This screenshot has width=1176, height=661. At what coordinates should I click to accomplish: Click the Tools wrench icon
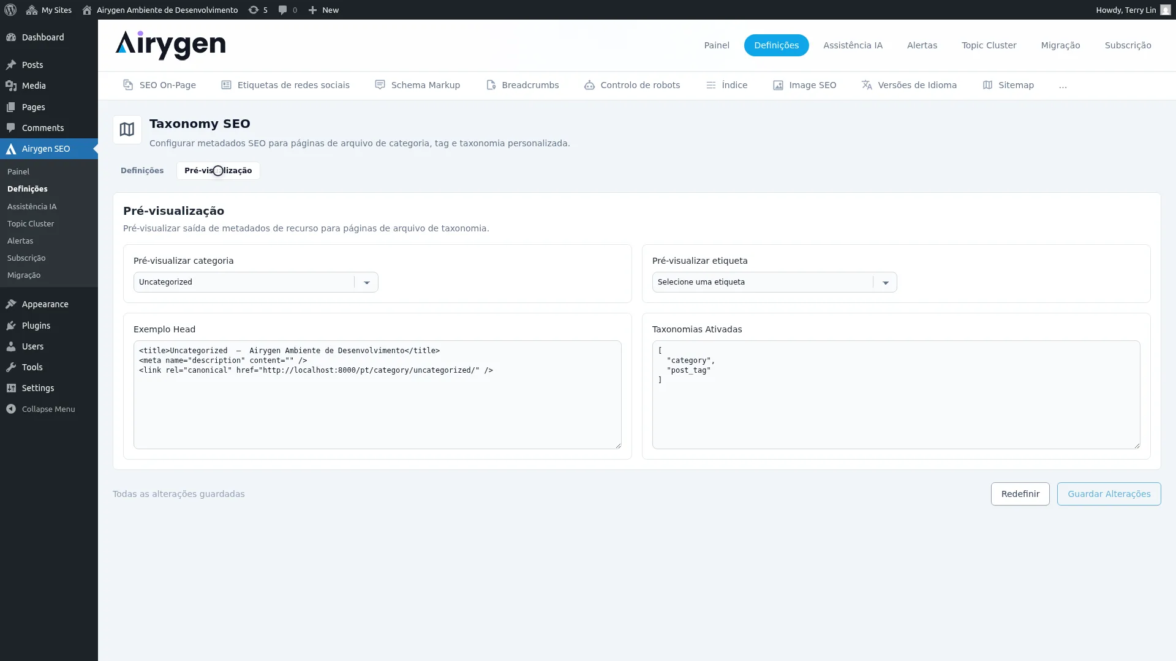(x=11, y=367)
